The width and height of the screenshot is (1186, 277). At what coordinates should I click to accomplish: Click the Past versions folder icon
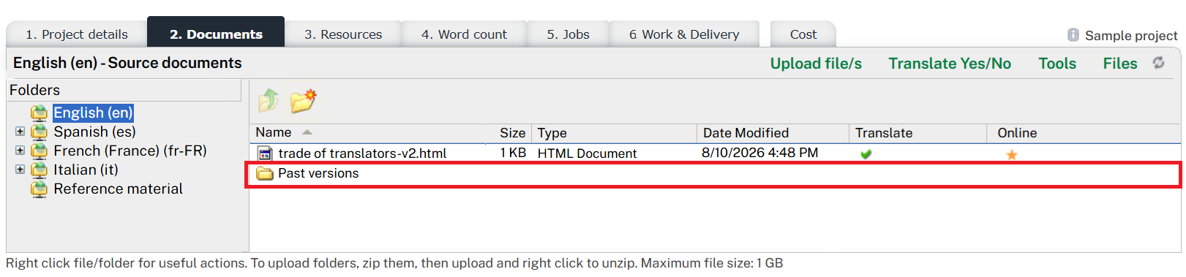[265, 173]
